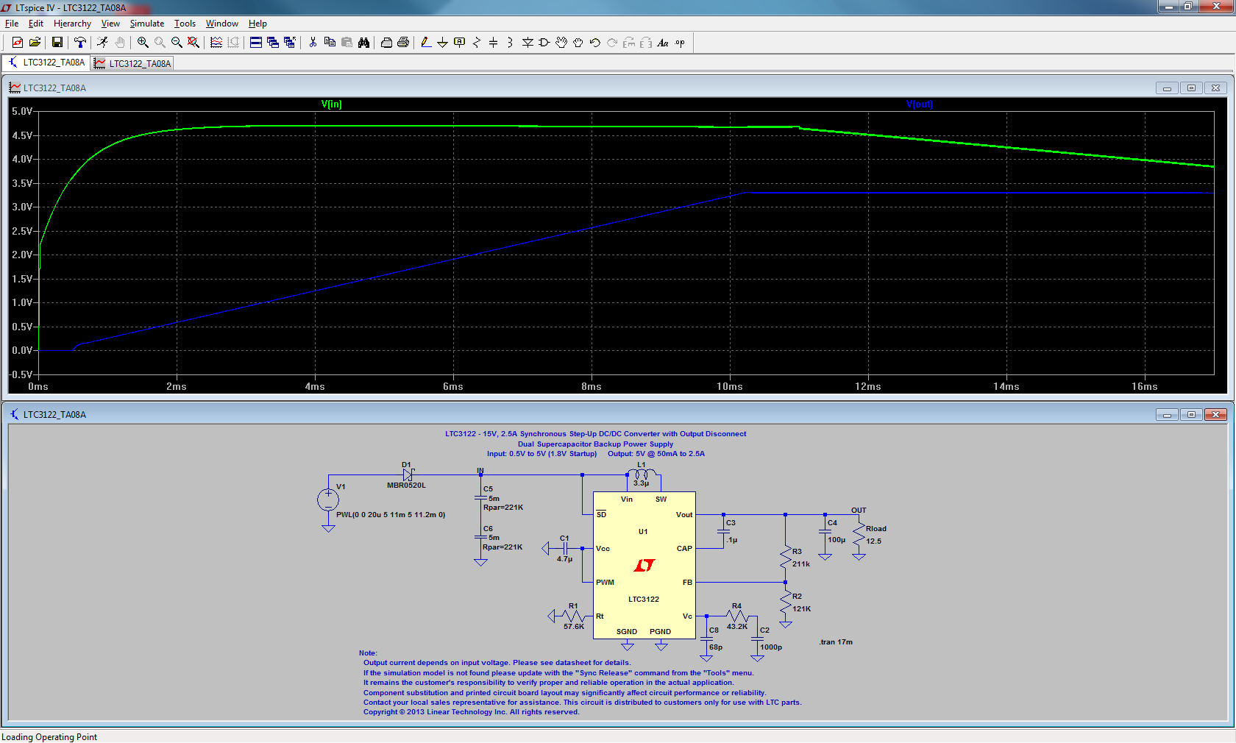Image resolution: width=1236 pixels, height=743 pixels.
Task: Select the Ground symbol tool
Action: (443, 43)
